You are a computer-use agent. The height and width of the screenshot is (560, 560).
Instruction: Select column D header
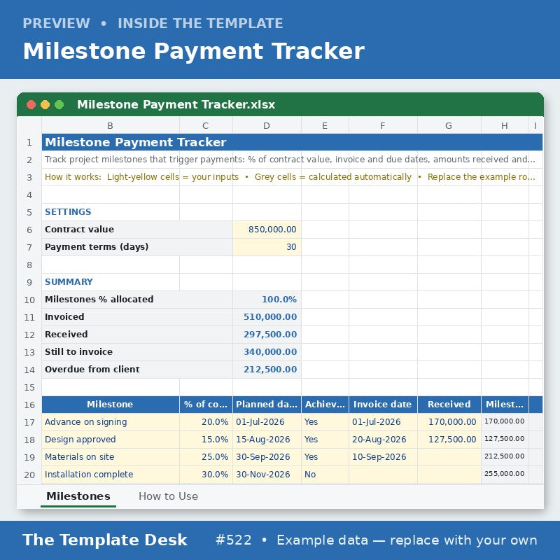click(267, 125)
